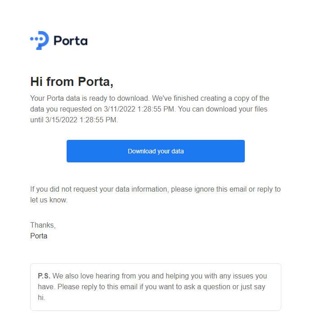Click the Thanks, closing line
Image resolution: width=311 pixels, height=336 pixels.
(x=43, y=225)
